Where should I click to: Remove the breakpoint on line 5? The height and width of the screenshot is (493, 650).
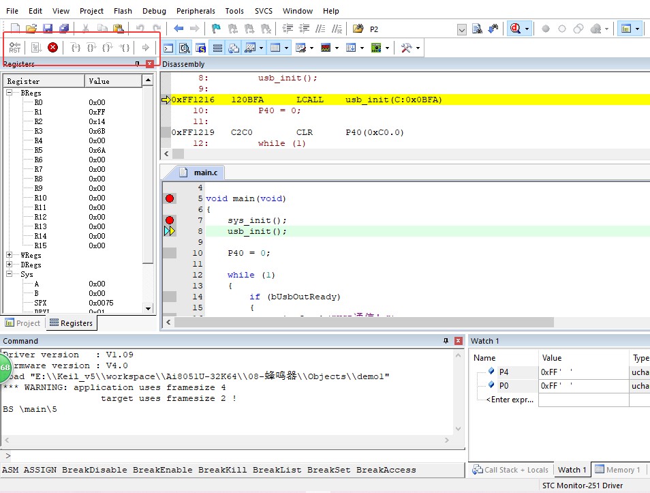point(170,198)
